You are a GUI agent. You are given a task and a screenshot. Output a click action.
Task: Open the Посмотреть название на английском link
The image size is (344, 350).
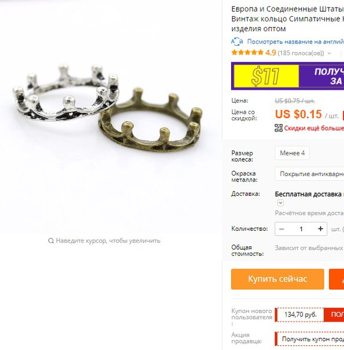295,42
